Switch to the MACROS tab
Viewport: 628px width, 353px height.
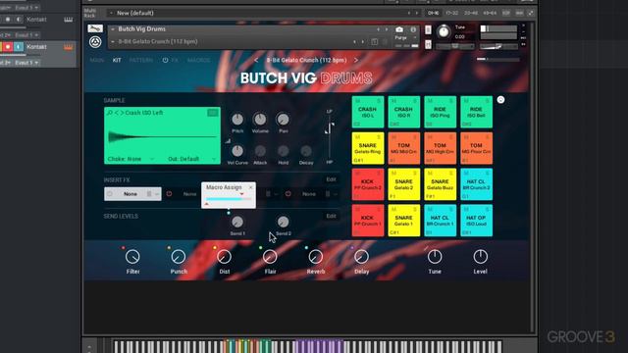[x=198, y=60]
